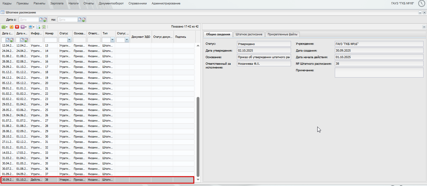Click the scroll-up arrow of the table
This screenshot has height=186, width=427.
click(198, 46)
